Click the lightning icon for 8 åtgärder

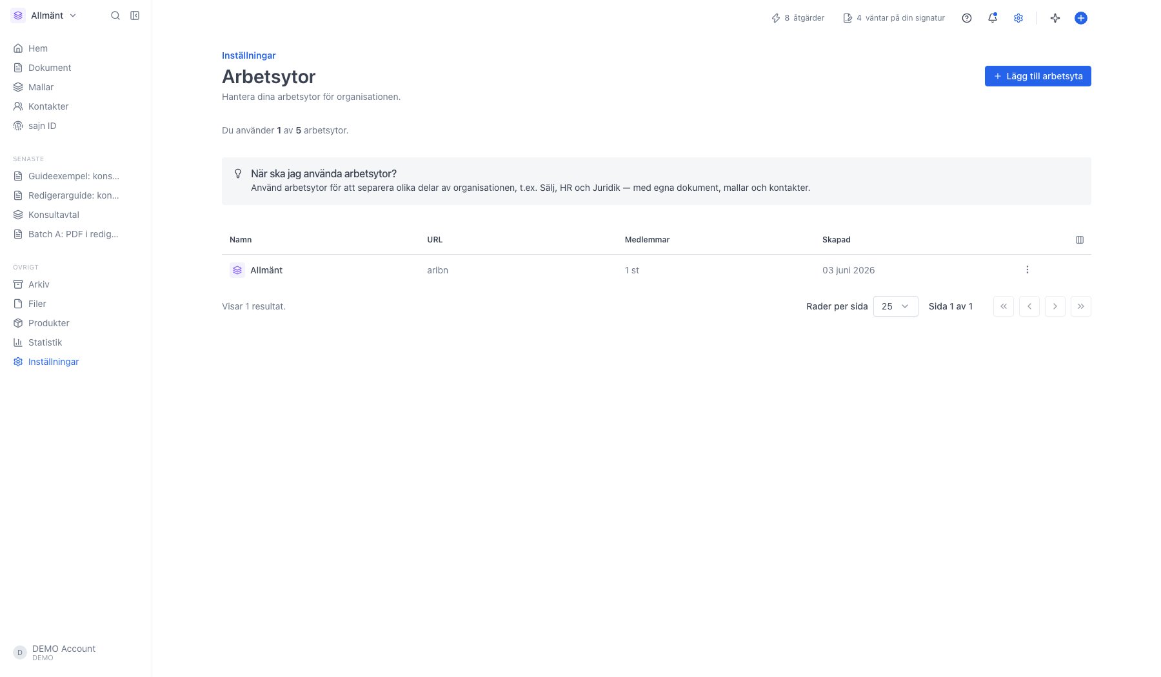[x=776, y=18]
